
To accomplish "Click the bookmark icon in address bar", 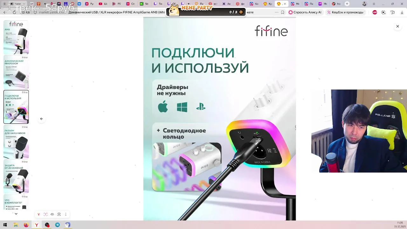I will tap(282, 12).
